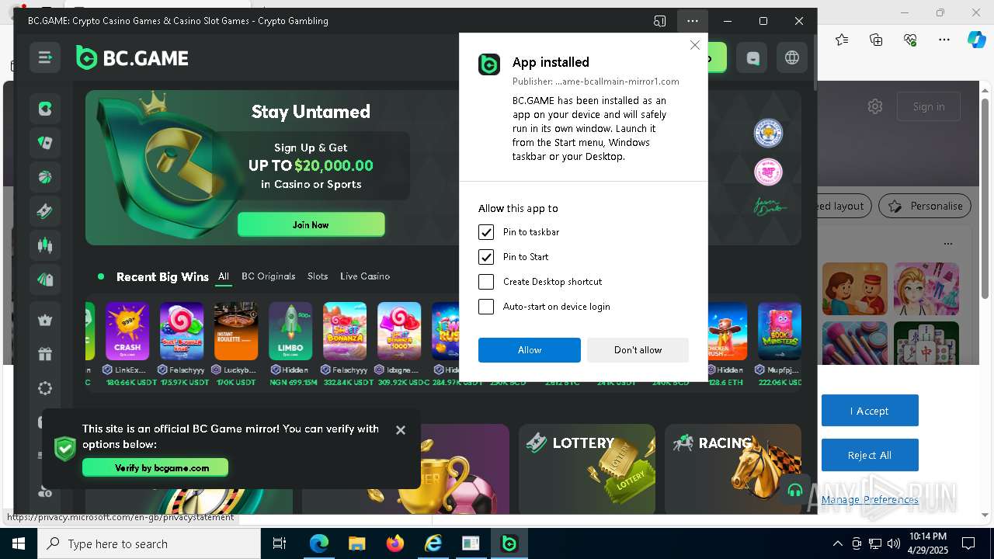Select the BC Originals tab

click(269, 276)
